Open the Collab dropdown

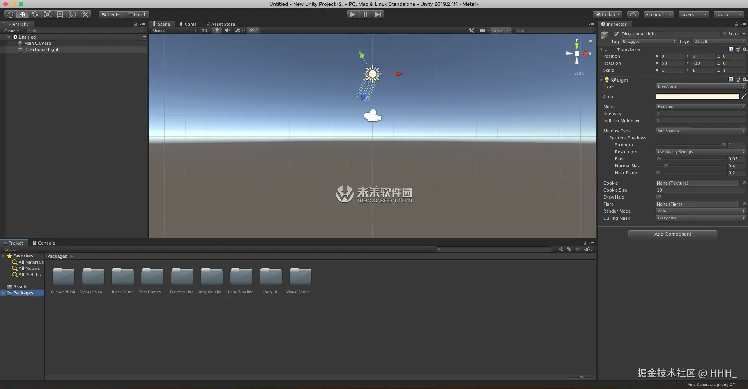pos(608,14)
